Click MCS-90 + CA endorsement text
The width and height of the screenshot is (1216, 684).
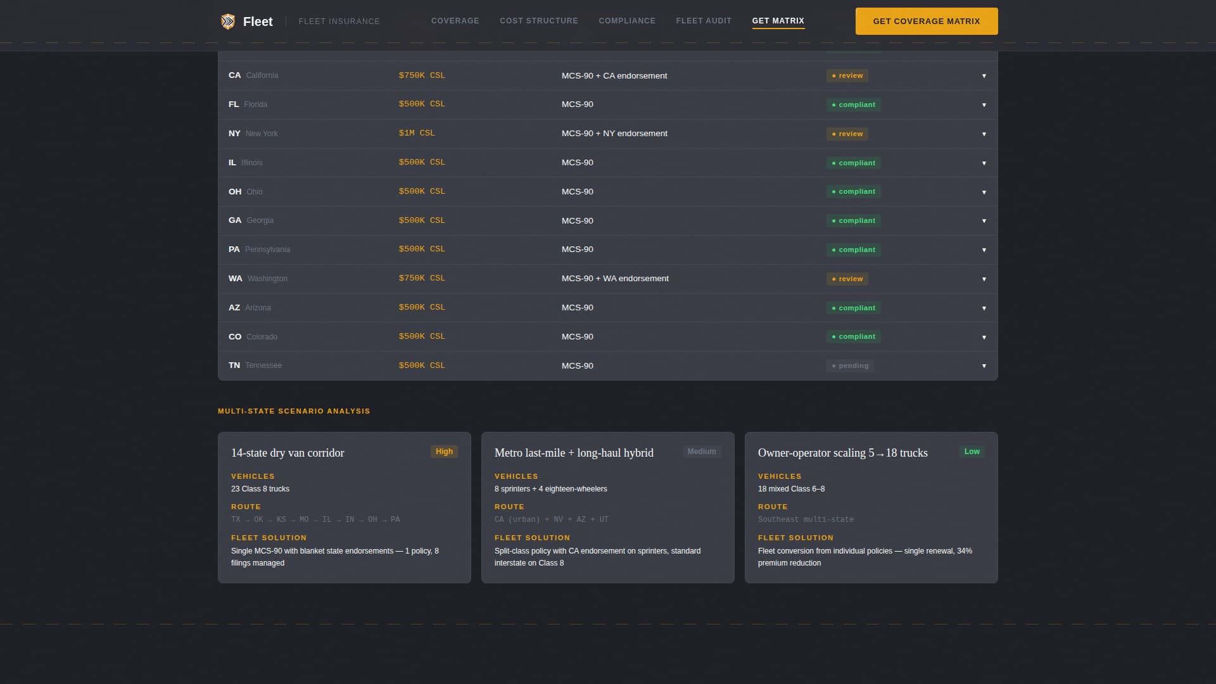point(614,75)
